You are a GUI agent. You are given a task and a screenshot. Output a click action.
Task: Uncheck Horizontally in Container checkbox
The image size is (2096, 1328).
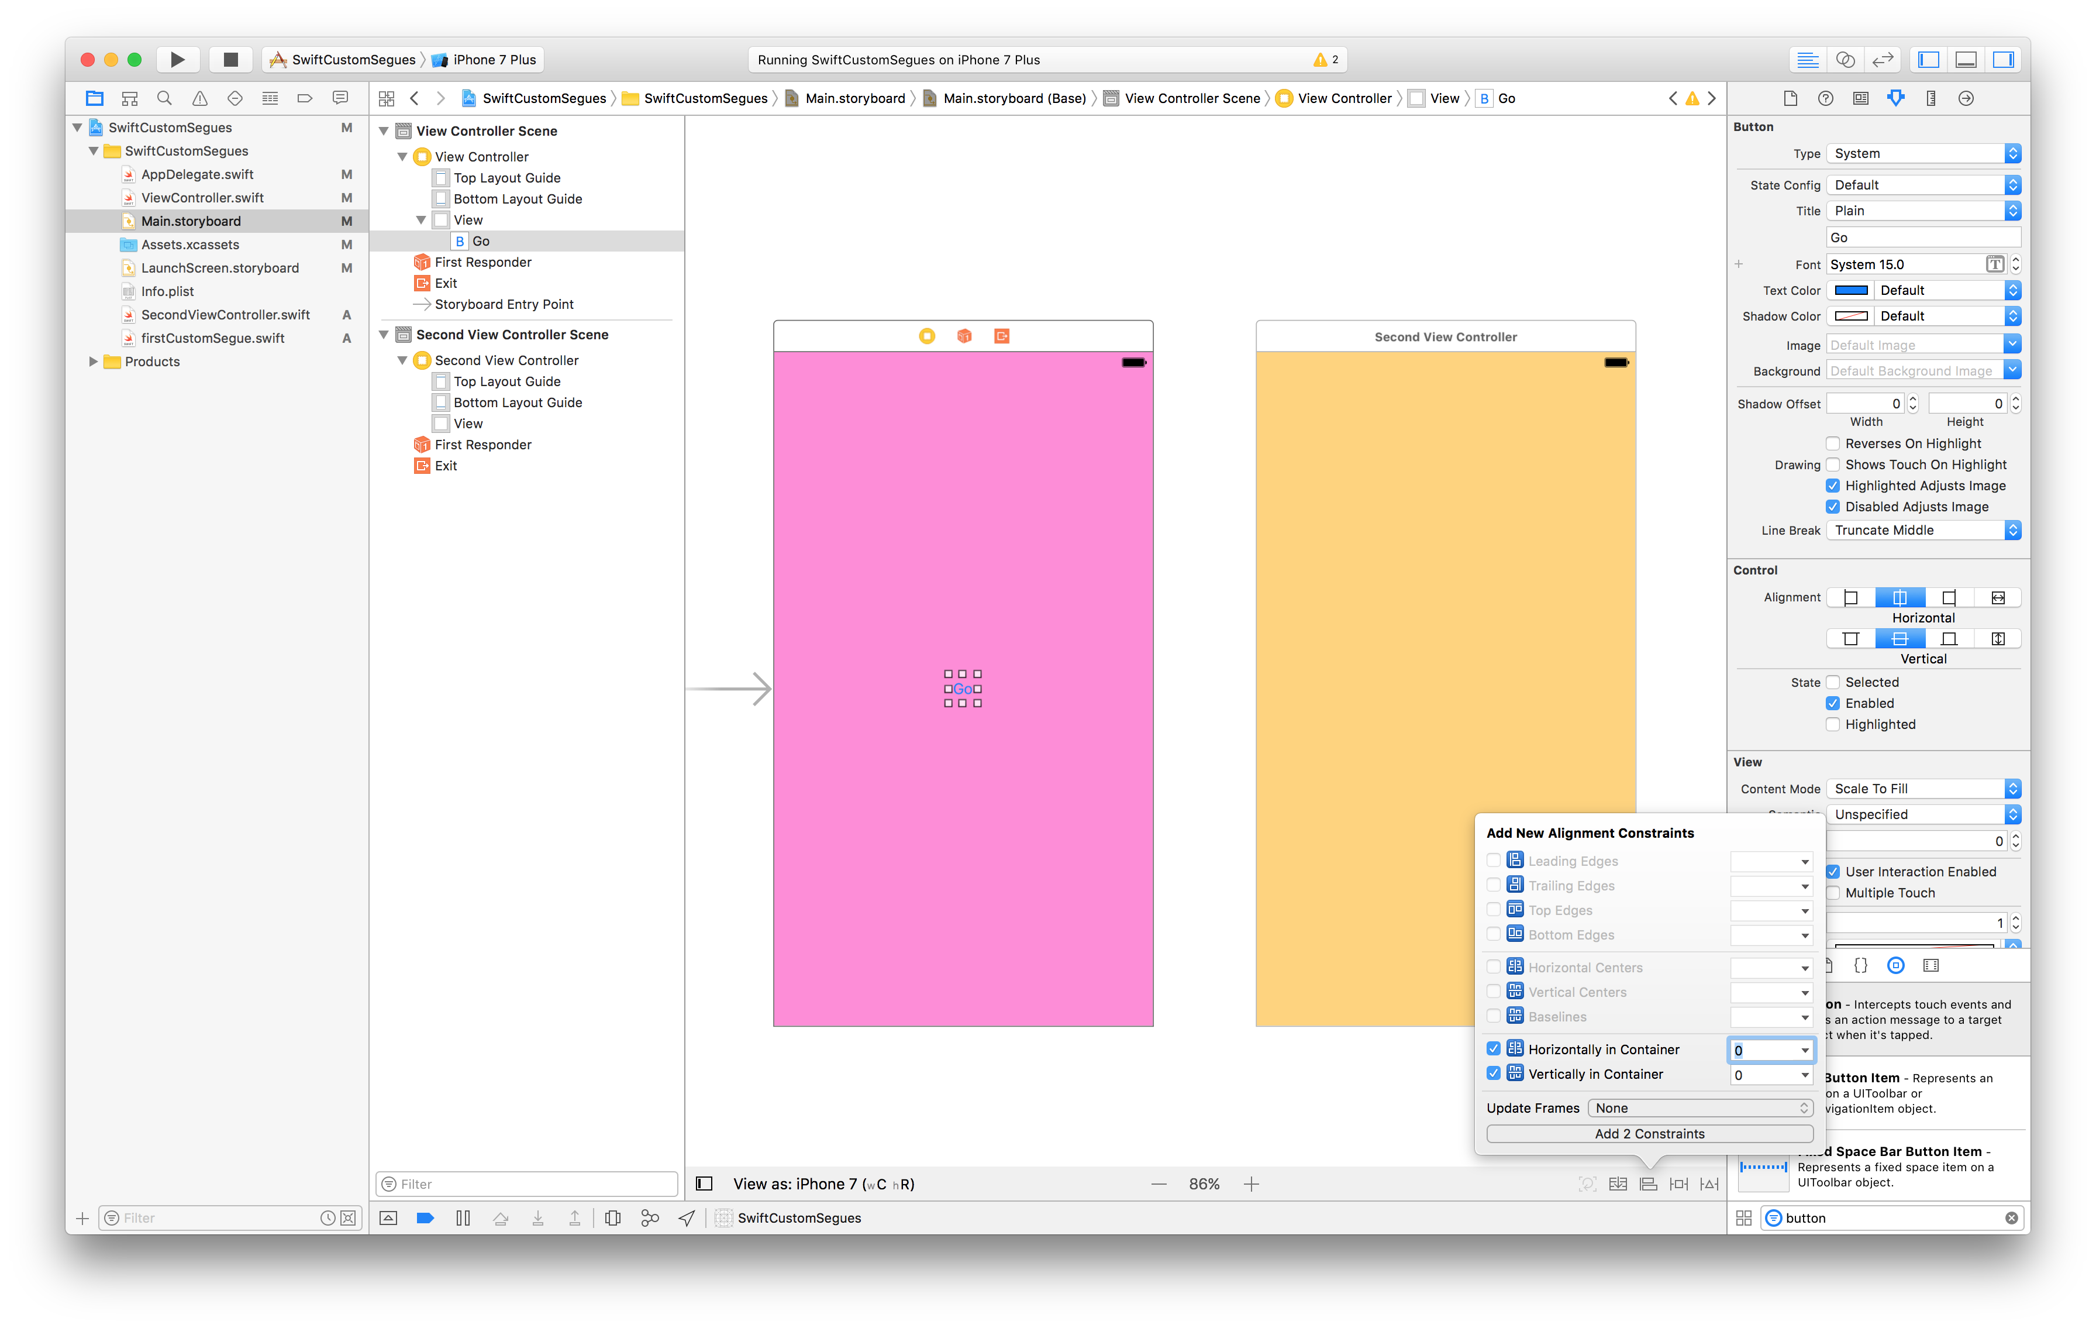coord(1494,1050)
